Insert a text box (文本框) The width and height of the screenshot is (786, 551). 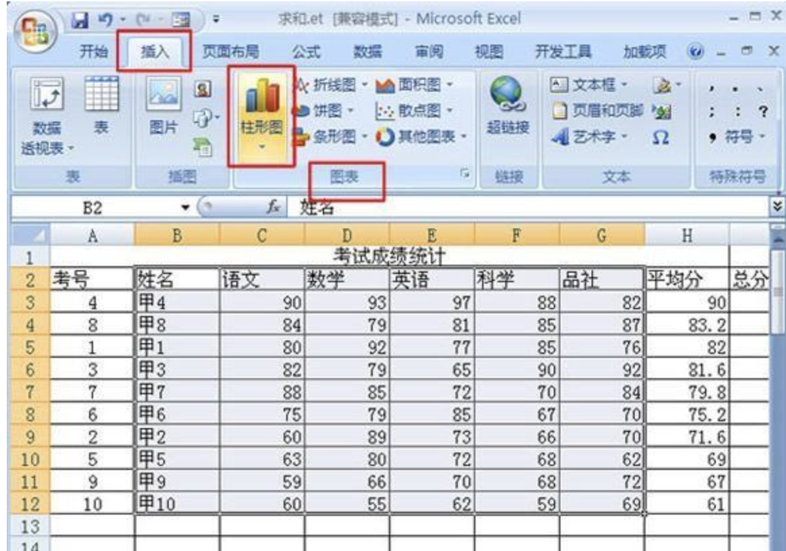coord(589,84)
